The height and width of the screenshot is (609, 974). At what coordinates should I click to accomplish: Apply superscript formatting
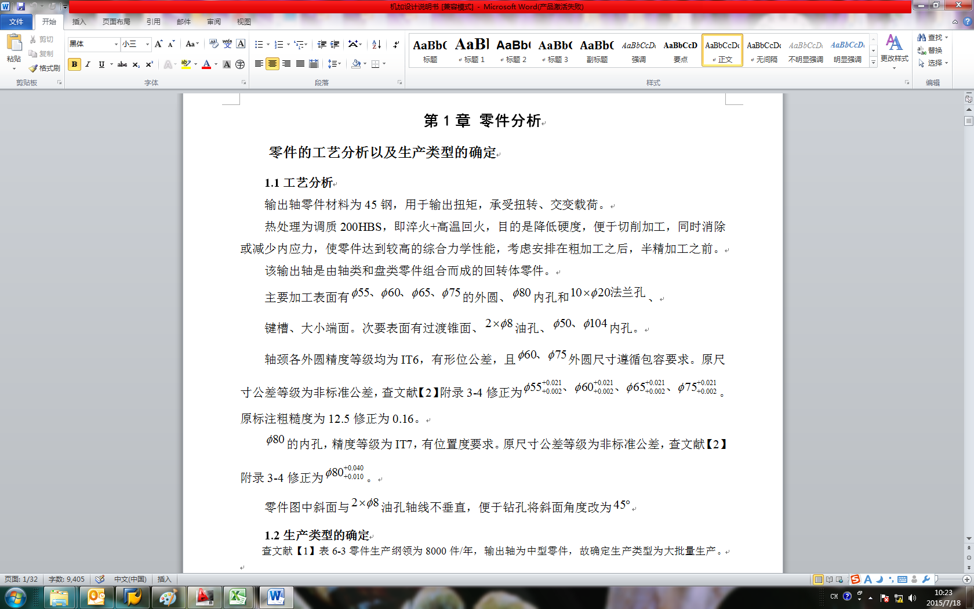(149, 64)
